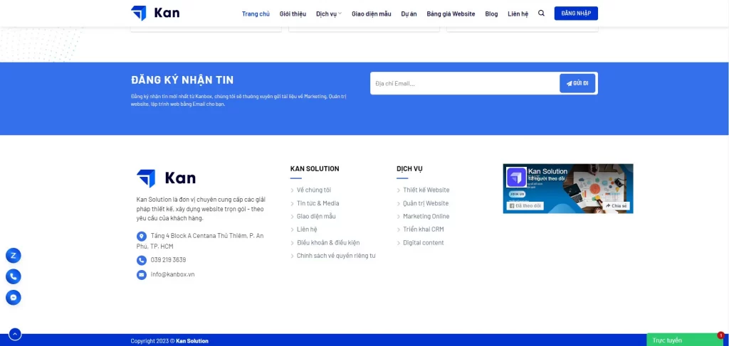The image size is (729, 346).
Task: Open the Dự án menu item
Action: coord(409,14)
